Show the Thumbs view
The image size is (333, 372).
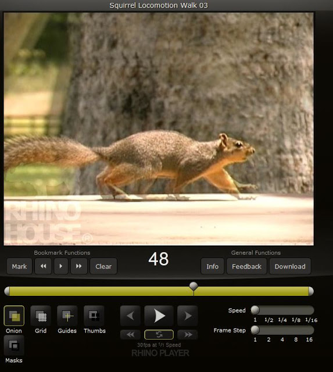point(94,316)
